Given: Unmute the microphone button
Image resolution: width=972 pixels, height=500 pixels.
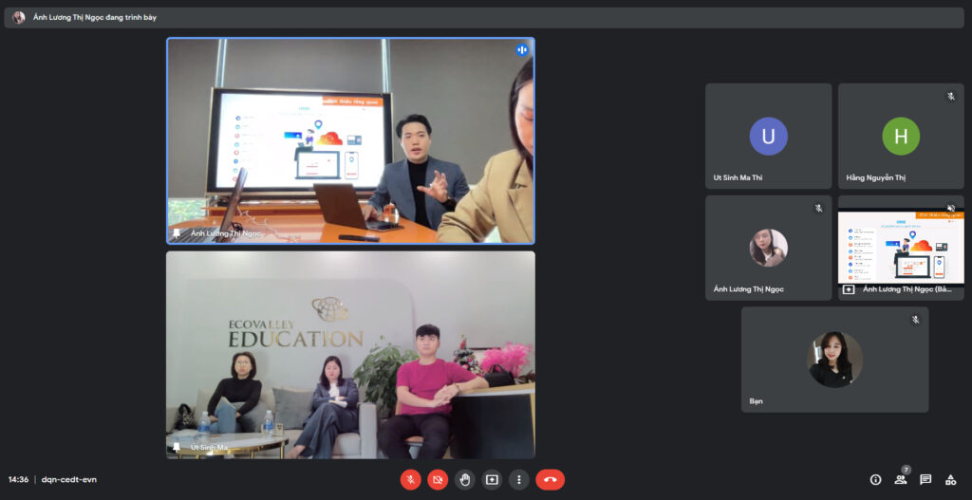Looking at the screenshot, I should [410, 479].
